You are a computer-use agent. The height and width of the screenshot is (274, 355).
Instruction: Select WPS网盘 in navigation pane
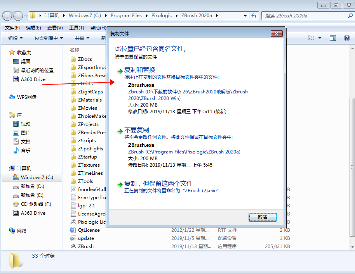tap(27, 97)
